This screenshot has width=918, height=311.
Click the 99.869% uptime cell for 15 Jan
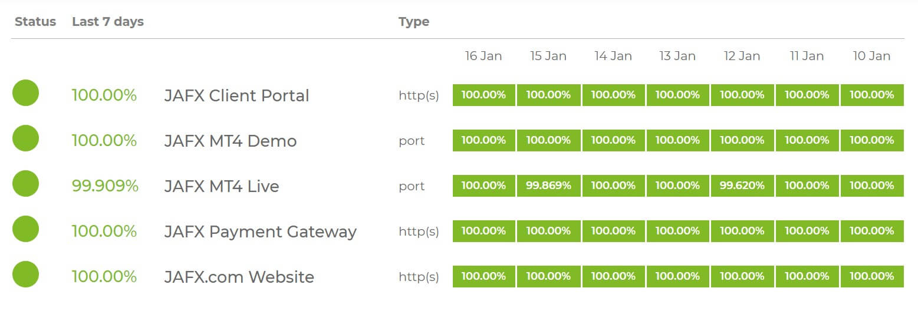[x=548, y=186]
